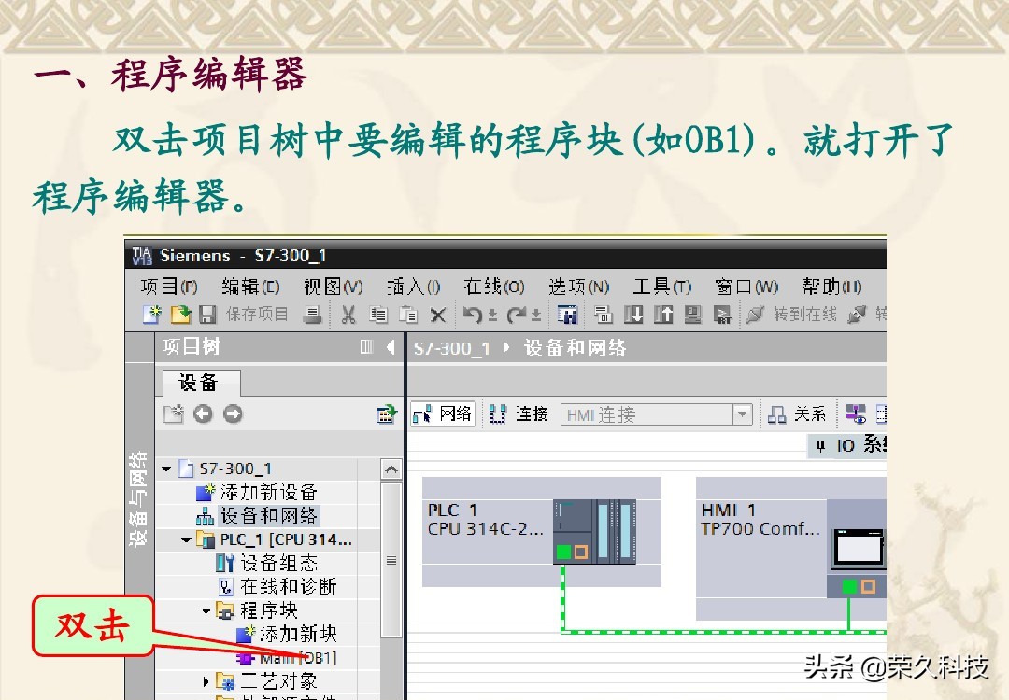This screenshot has height=700, width=1009.
Task: Click the Print icon in the toolbar
Action: tap(313, 315)
